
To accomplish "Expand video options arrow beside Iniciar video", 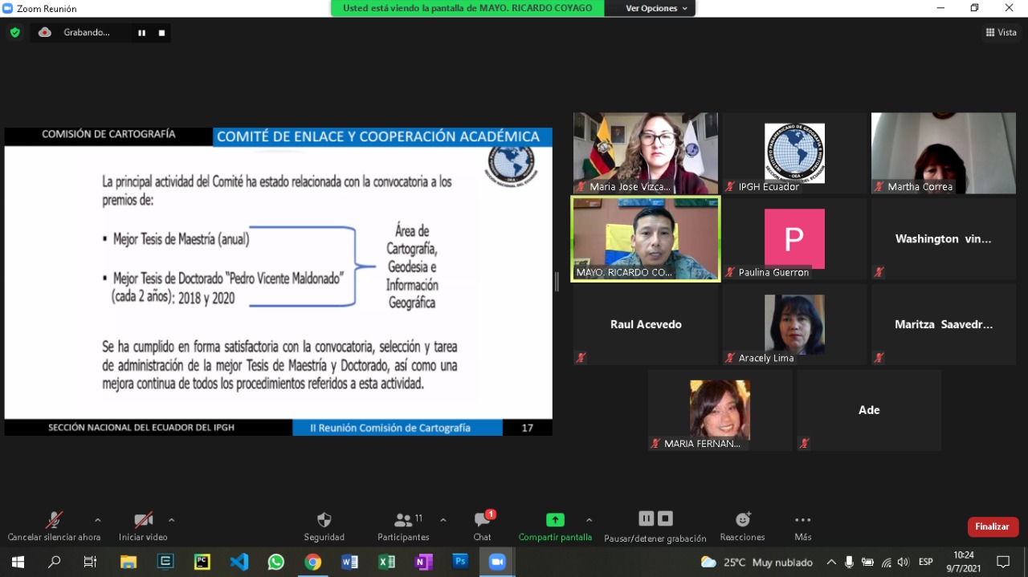I will (x=171, y=519).
